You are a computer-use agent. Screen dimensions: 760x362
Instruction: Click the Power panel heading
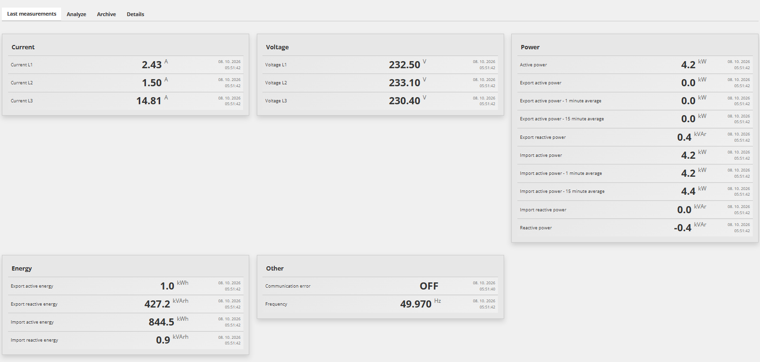click(530, 47)
